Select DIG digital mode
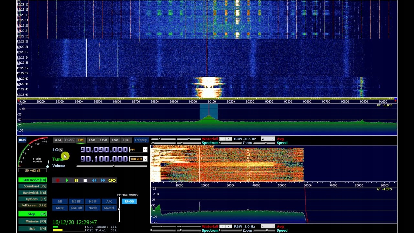Viewport: 414px width, 233px height. [126, 140]
